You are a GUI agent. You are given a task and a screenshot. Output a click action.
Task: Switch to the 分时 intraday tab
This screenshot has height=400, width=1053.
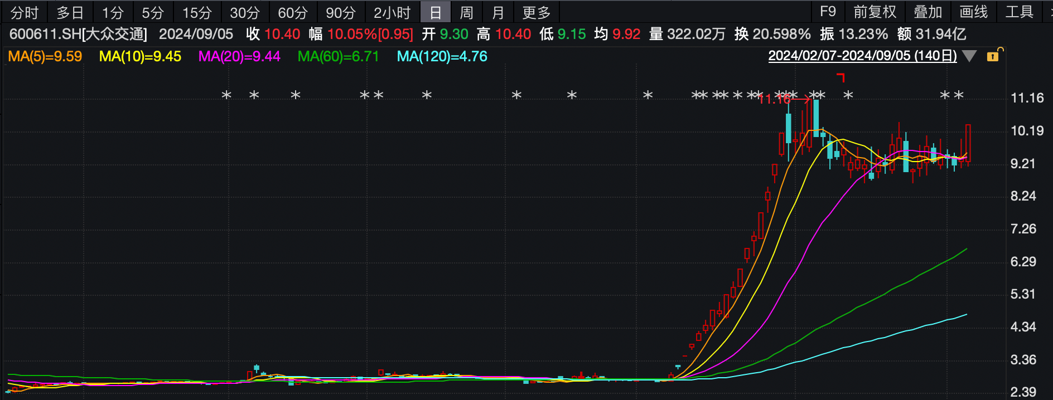tap(25, 12)
